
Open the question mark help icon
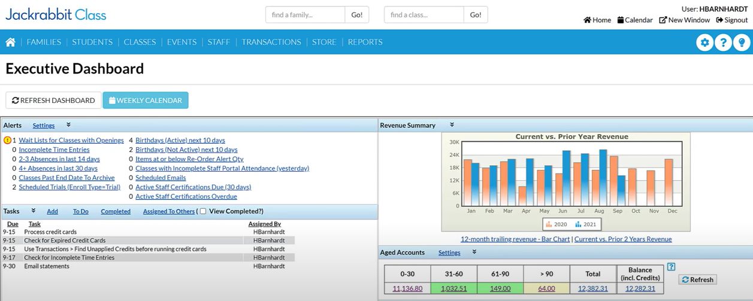pos(723,42)
